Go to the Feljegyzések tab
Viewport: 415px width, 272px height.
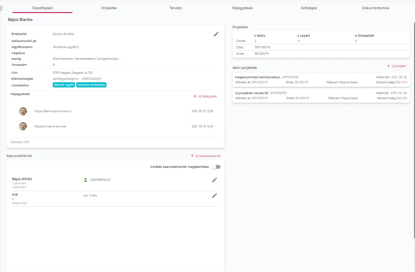point(242,8)
